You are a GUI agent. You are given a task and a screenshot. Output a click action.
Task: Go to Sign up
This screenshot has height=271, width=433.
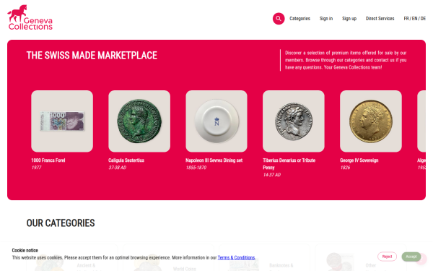(349, 19)
